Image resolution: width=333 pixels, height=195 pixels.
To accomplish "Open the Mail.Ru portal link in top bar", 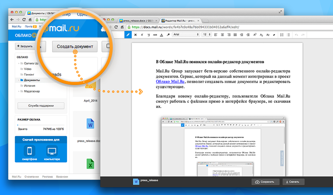I will pos(16,27).
